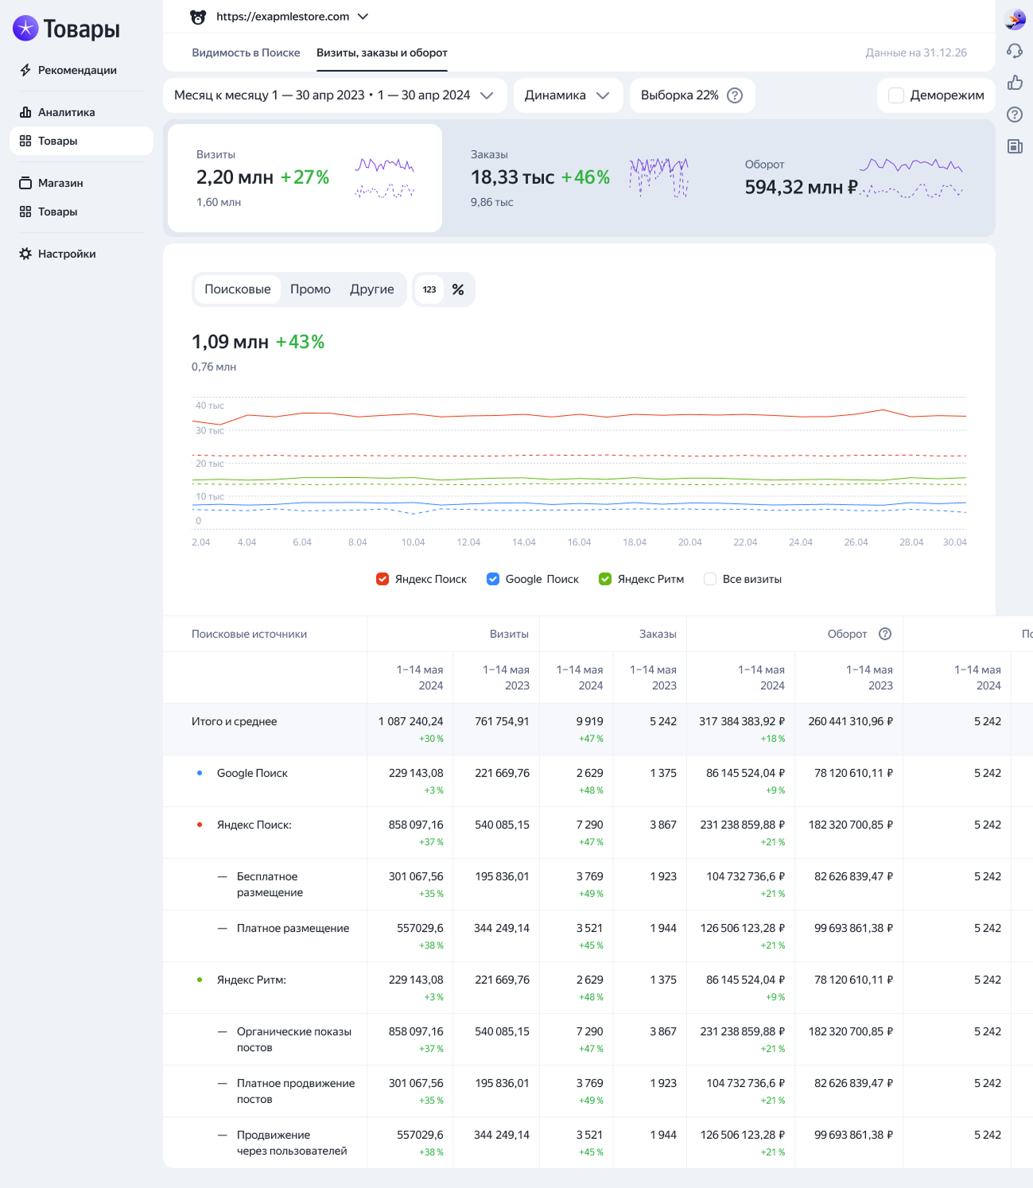
Task: Enable the Деморежим checkbox
Action: click(896, 95)
